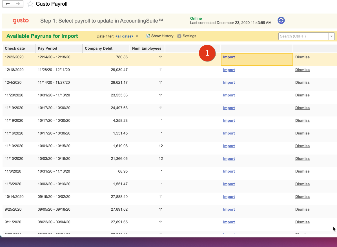
Task: Focus the Search (Ctrl+F) field
Action: coord(303,36)
